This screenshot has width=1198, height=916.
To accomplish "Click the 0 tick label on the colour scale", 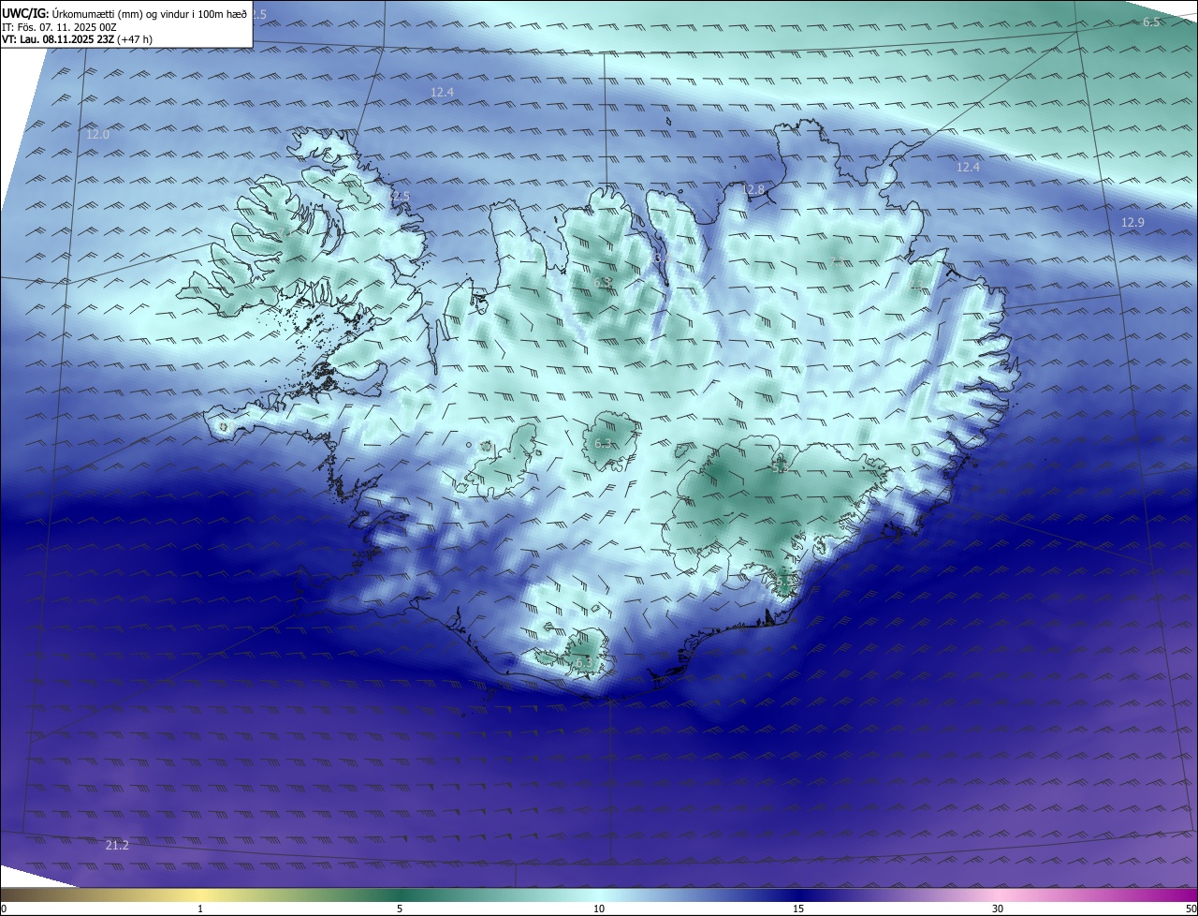I will point(3,909).
